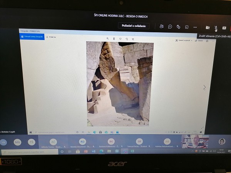The image size is (231, 173).
Task: Select participant BK tile
Action: (111, 141)
